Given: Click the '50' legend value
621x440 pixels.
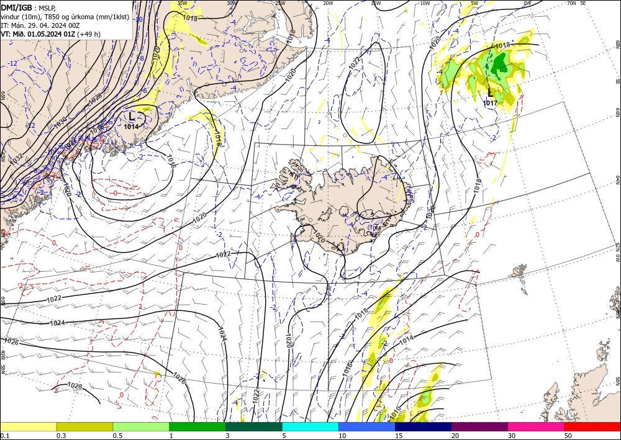Looking at the screenshot, I should coord(568,436).
